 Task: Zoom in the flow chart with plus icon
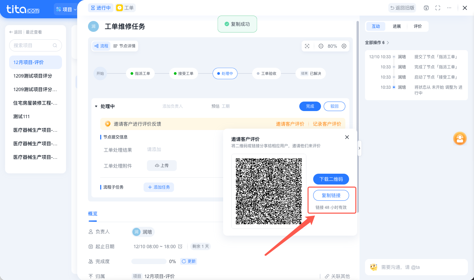tap(344, 46)
